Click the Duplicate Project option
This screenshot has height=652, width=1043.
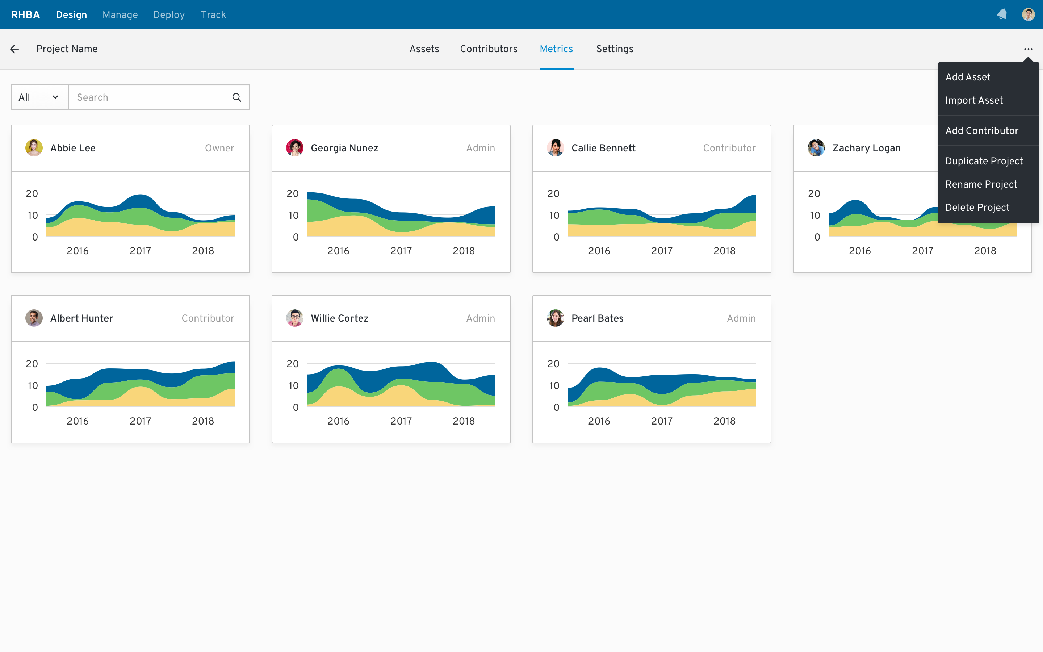tap(984, 161)
